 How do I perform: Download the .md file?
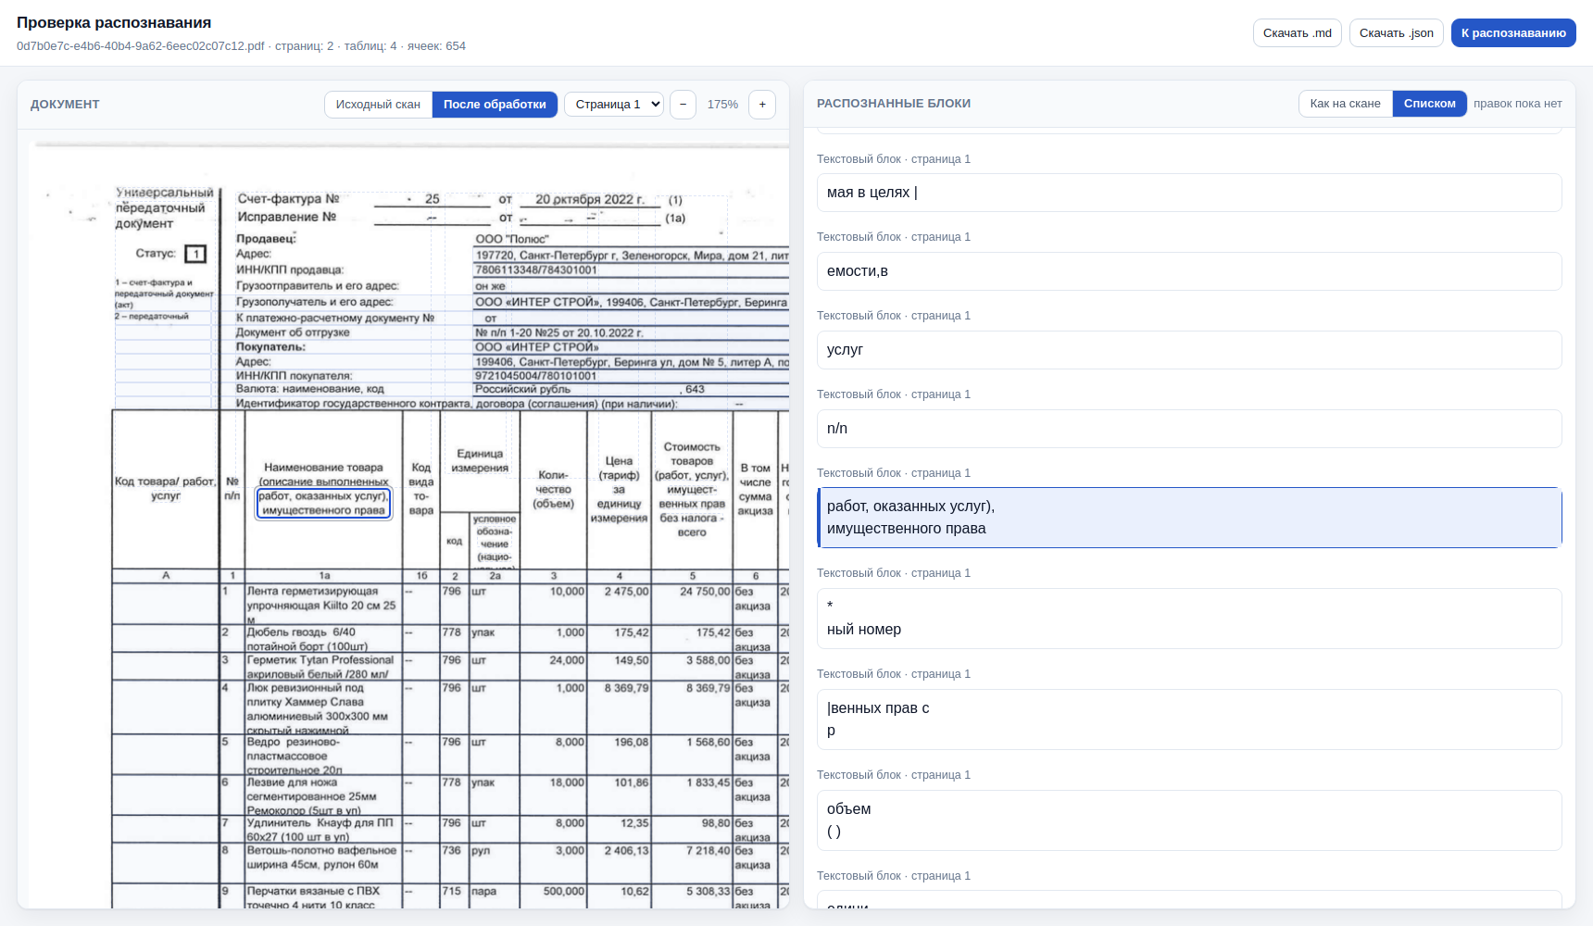click(1297, 32)
